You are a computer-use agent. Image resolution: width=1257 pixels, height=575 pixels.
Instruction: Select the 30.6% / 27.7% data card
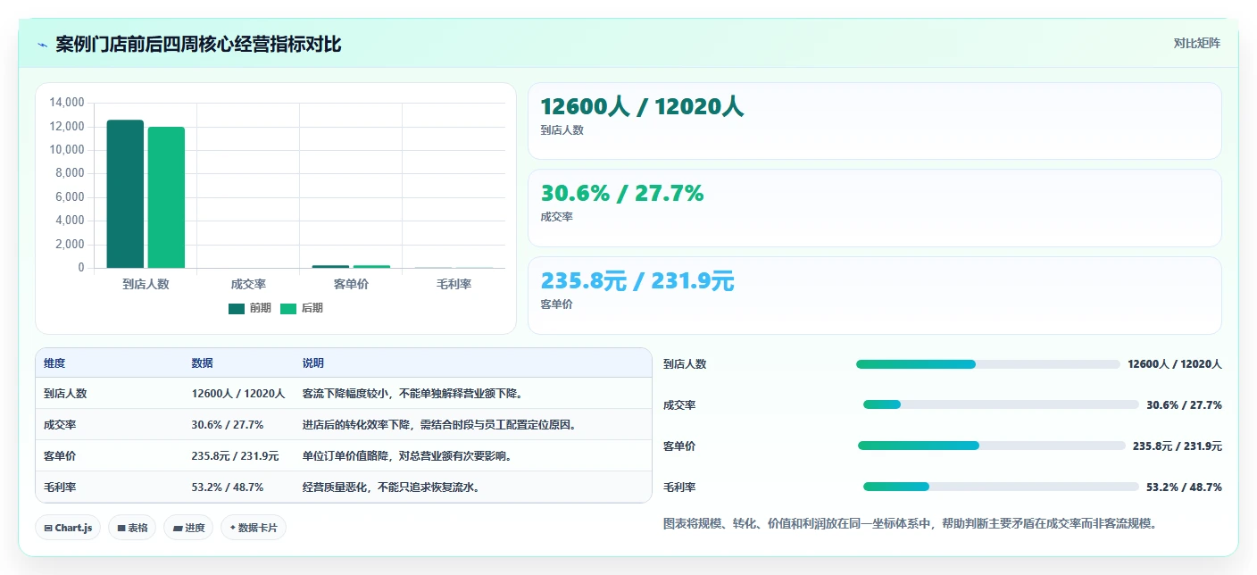point(874,207)
